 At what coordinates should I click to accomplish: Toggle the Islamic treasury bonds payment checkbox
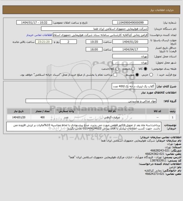click(x=115, y=75)
